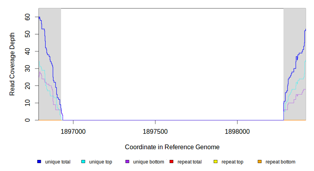Click the cyan 'unique top' legend swatch

[83, 162]
